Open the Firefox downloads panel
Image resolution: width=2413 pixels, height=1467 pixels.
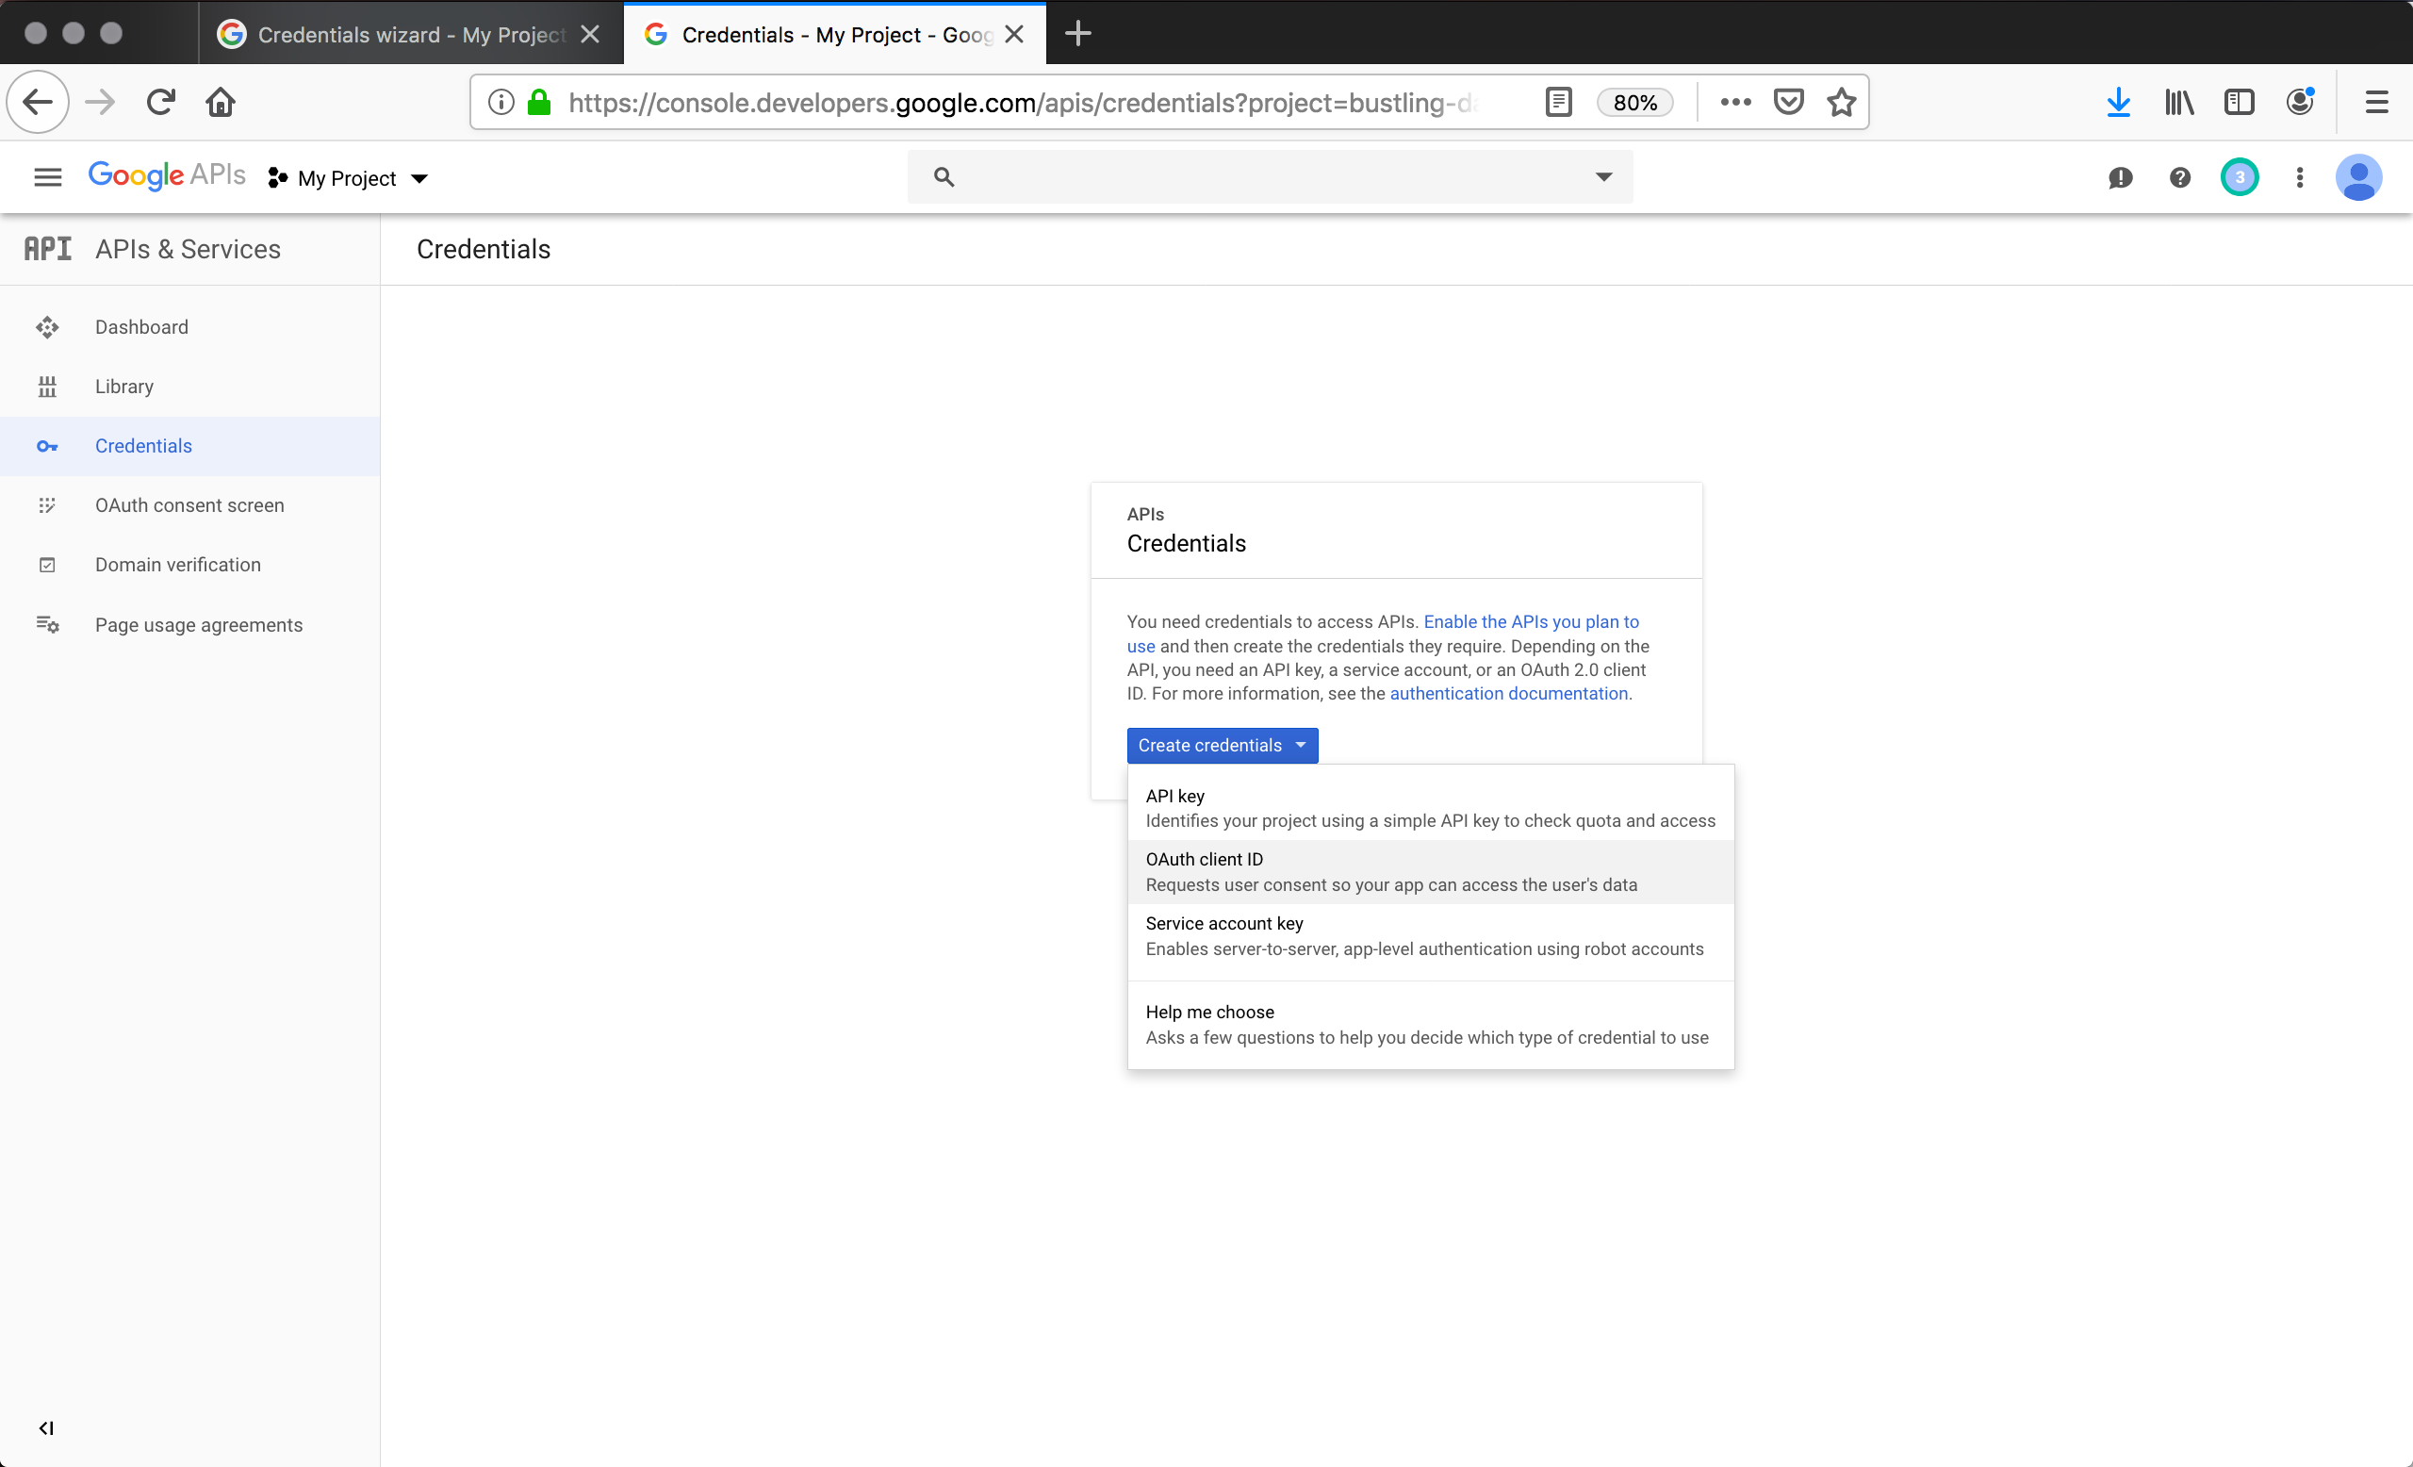[x=2118, y=102]
